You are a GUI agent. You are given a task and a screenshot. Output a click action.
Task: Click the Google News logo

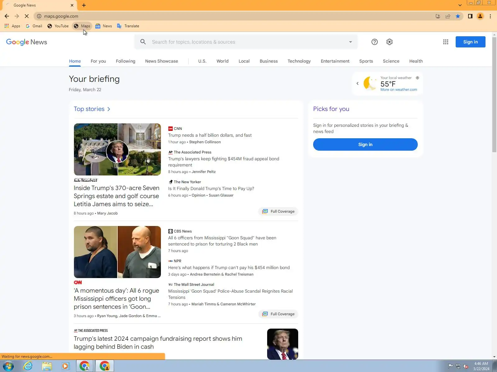pyautogui.click(x=27, y=42)
